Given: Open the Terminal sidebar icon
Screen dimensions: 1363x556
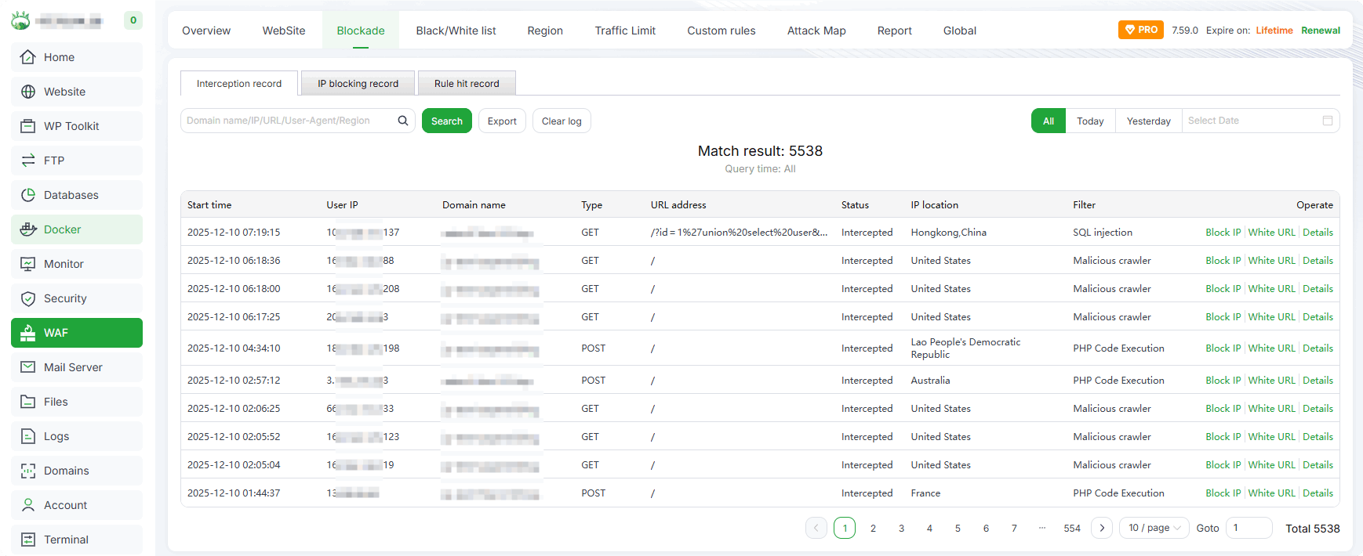Looking at the screenshot, I should click(28, 540).
